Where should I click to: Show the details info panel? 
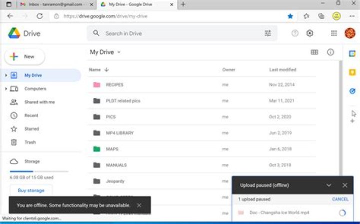(330, 52)
